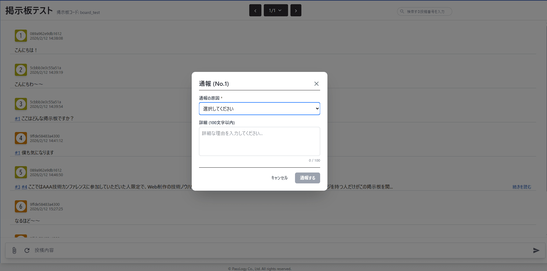547x271 pixels.
Task: Open the report reason dropdown
Action: coord(259,109)
